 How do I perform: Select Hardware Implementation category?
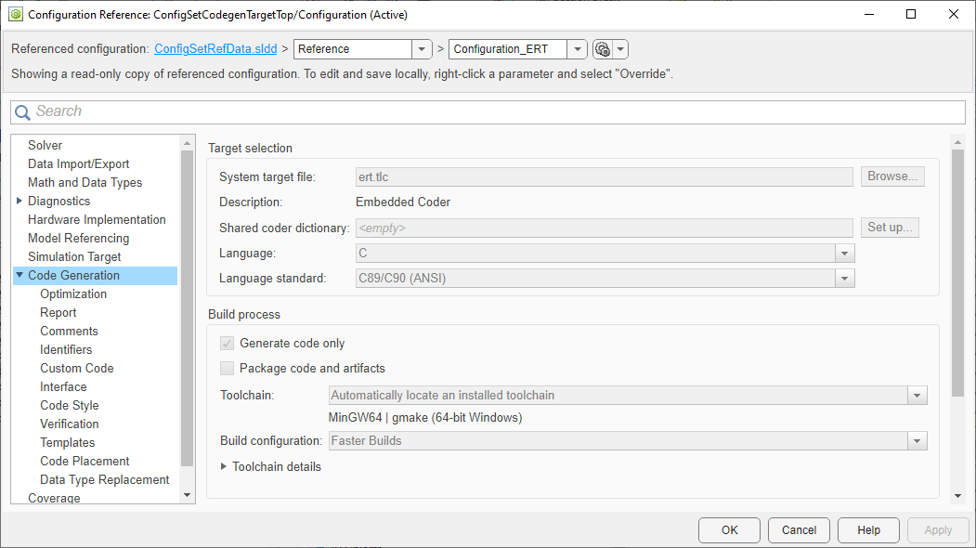(97, 219)
